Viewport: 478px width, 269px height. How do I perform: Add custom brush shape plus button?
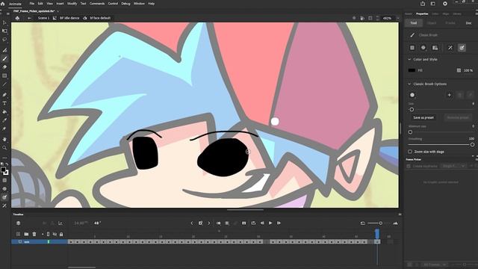(x=449, y=95)
